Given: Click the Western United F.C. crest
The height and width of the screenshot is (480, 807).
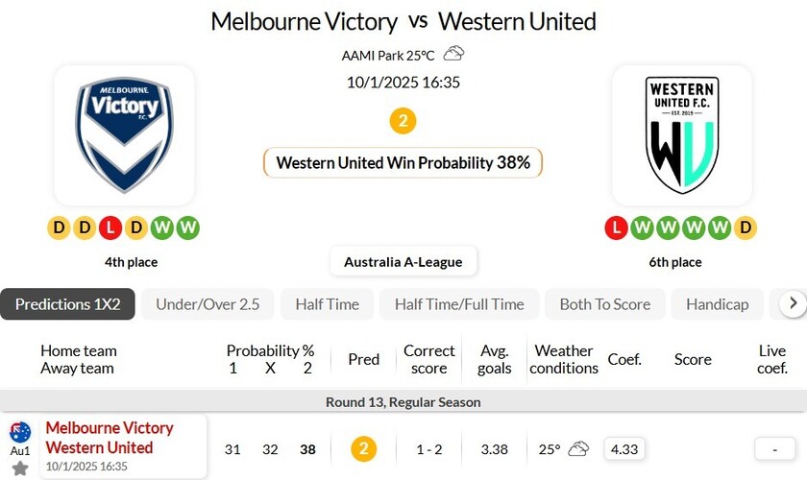Looking at the screenshot, I should (682, 135).
